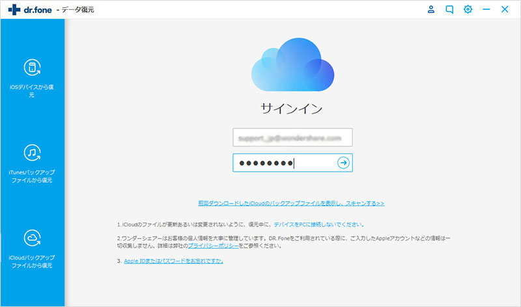Open the settings gear icon

coord(468,9)
